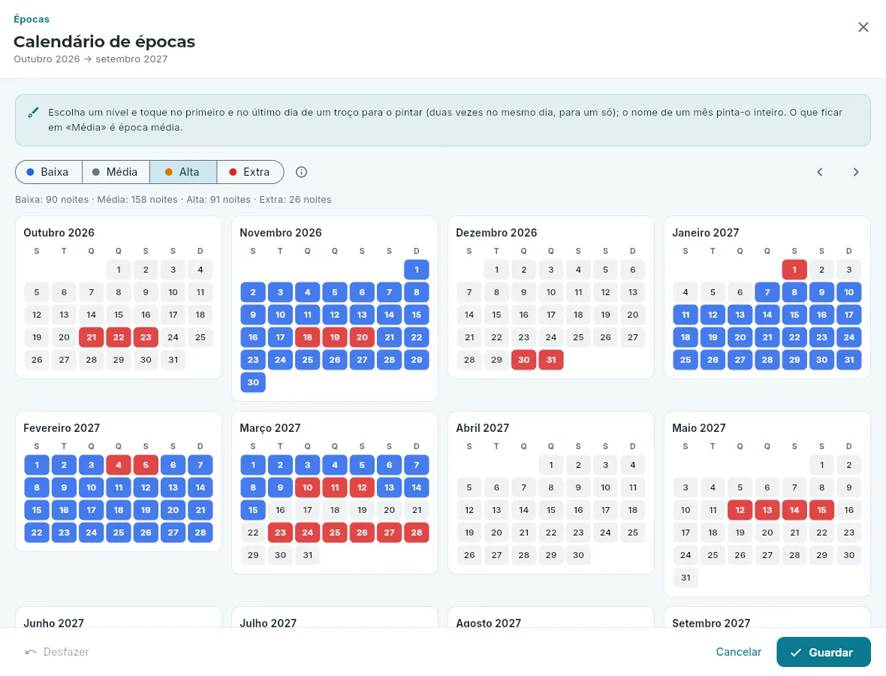Select day 16 in Março 2027
Viewport: 886px width, 676px height.
click(280, 510)
